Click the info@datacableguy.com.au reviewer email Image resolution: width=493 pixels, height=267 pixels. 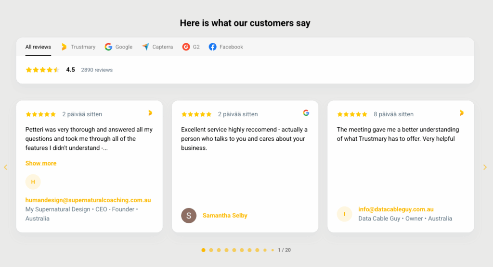tap(396, 209)
